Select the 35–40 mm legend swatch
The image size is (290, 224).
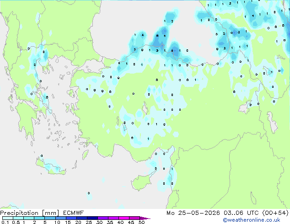tap(113, 218)
